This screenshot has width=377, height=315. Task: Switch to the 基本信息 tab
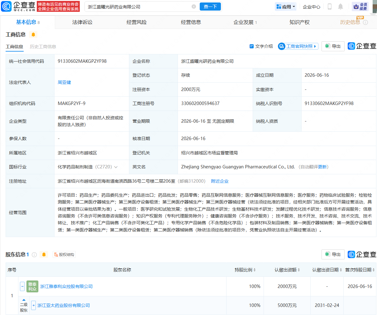[28, 22]
